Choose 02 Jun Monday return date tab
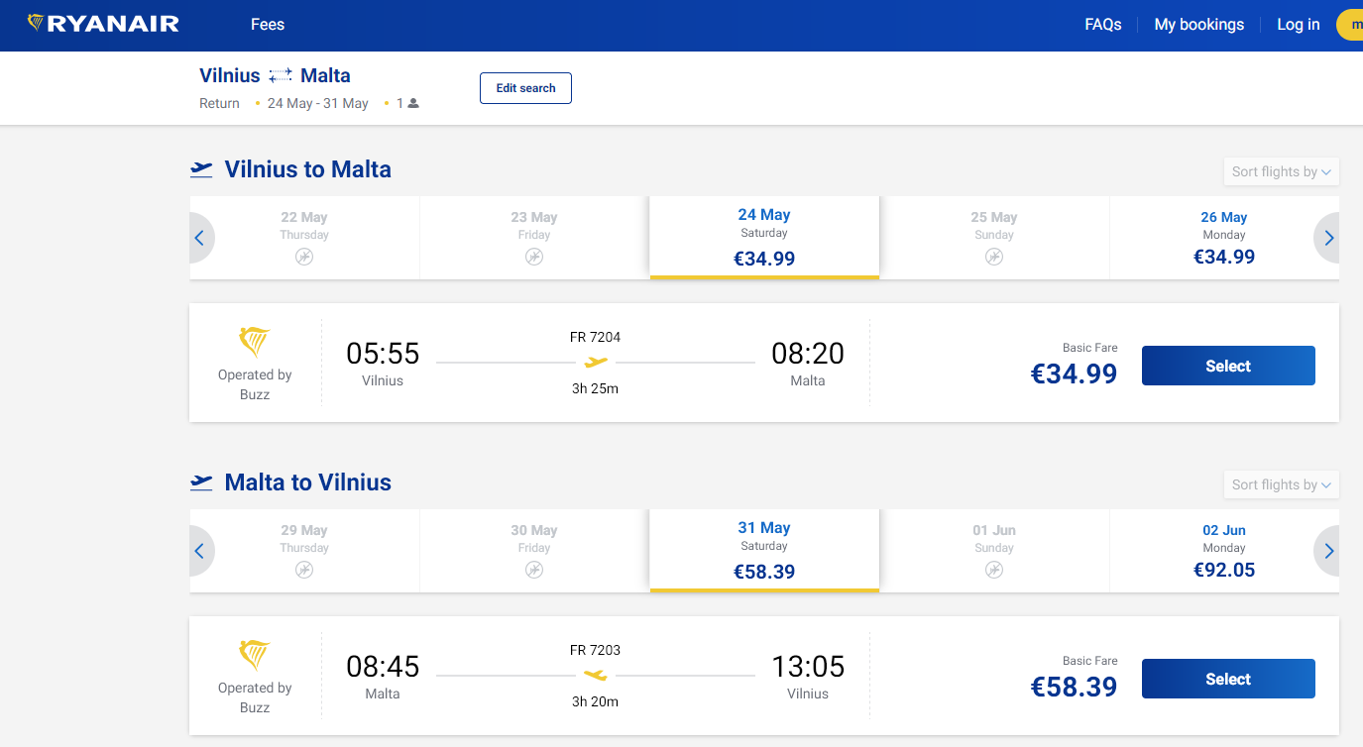This screenshot has width=1363, height=747. tap(1224, 551)
